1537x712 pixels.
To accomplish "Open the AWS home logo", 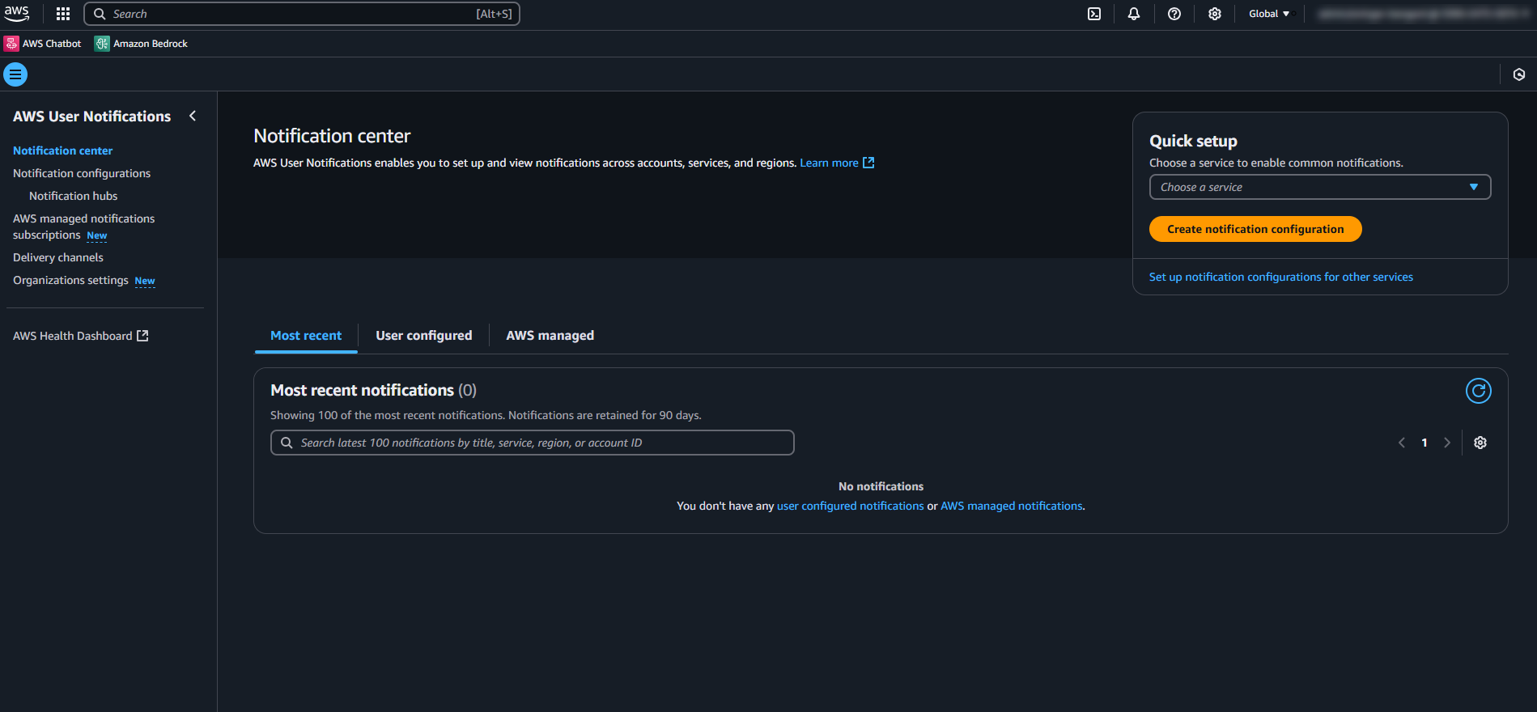I will (17, 14).
